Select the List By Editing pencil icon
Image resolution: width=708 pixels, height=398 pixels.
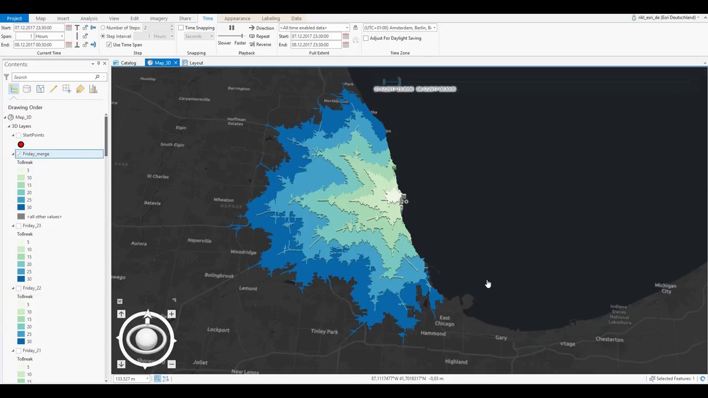click(x=54, y=89)
